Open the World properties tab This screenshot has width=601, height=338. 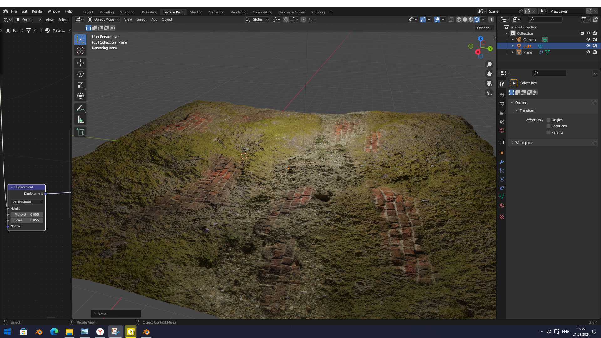[502, 131]
